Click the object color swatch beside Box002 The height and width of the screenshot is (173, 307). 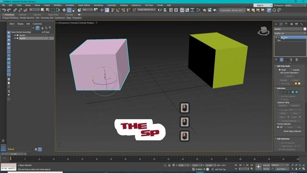(x=305, y=29)
